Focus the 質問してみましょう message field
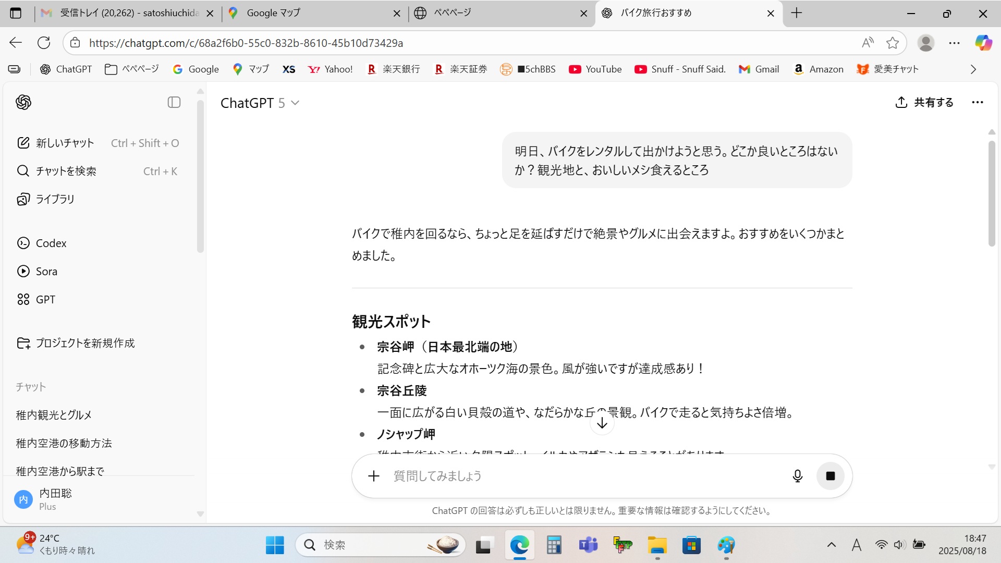This screenshot has height=563, width=1001. (584, 475)
